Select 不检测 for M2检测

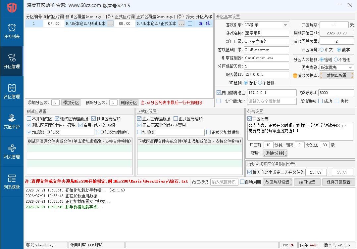click(x=260, y=83)
